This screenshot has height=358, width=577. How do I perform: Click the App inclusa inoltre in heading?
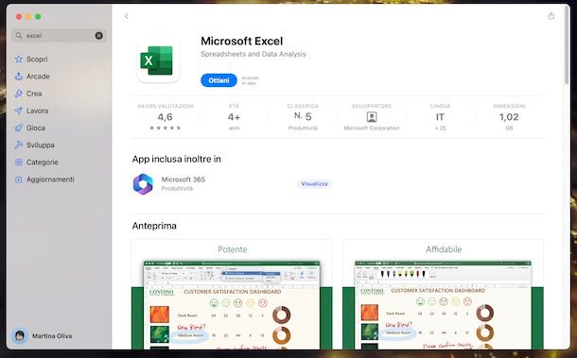click(x=177, y=159)
